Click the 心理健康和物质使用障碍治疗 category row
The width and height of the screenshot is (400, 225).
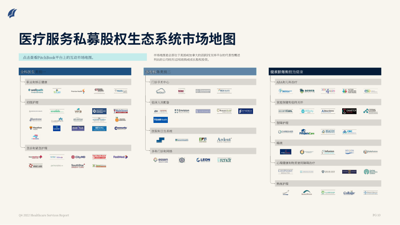pos(328,163)
